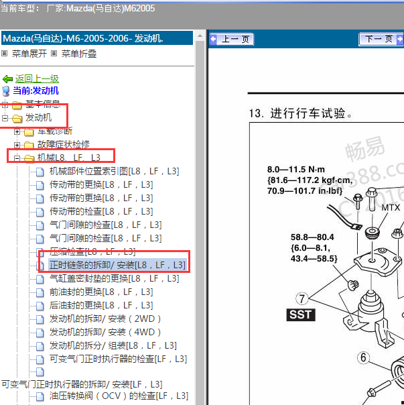Screen dimensions: 404x405
Task: Click page icon of 油压转换阀（OCV）的检查 entry
Action: click(x=40, y=396)
